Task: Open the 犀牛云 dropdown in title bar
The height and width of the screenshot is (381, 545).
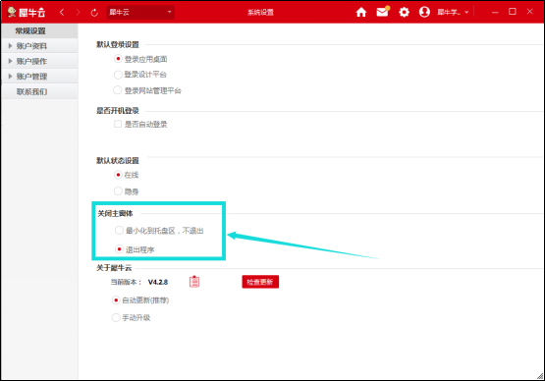Action: [x=140, y=12]
